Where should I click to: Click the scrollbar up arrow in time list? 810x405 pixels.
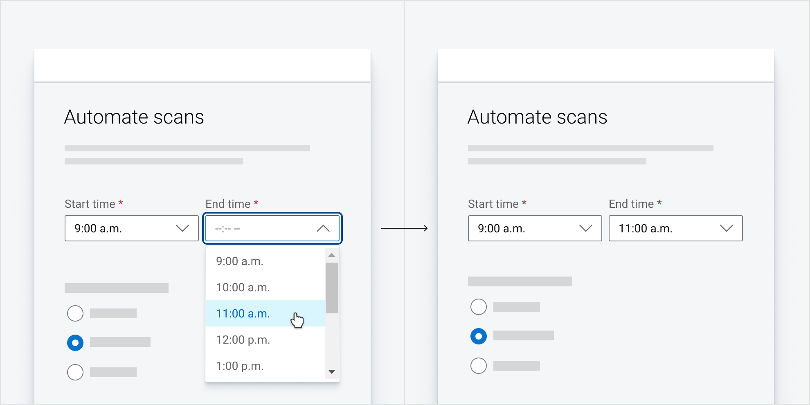pos(332,255)
